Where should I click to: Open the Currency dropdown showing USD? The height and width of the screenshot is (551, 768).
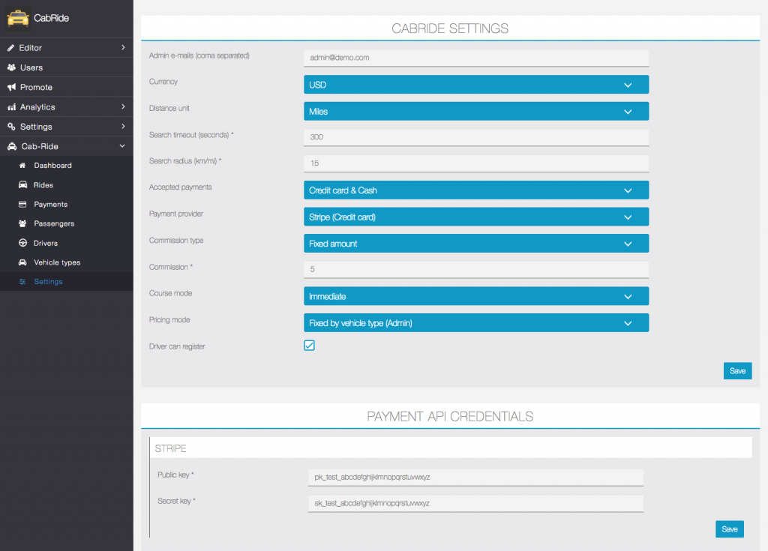[475, 85]
